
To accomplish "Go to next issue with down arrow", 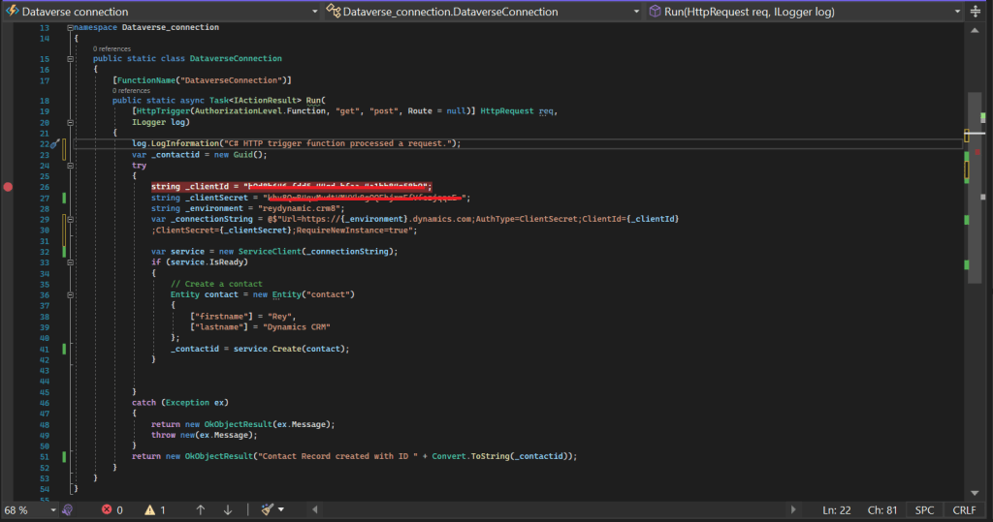I will pyautogui.click(x=228, y=509).
